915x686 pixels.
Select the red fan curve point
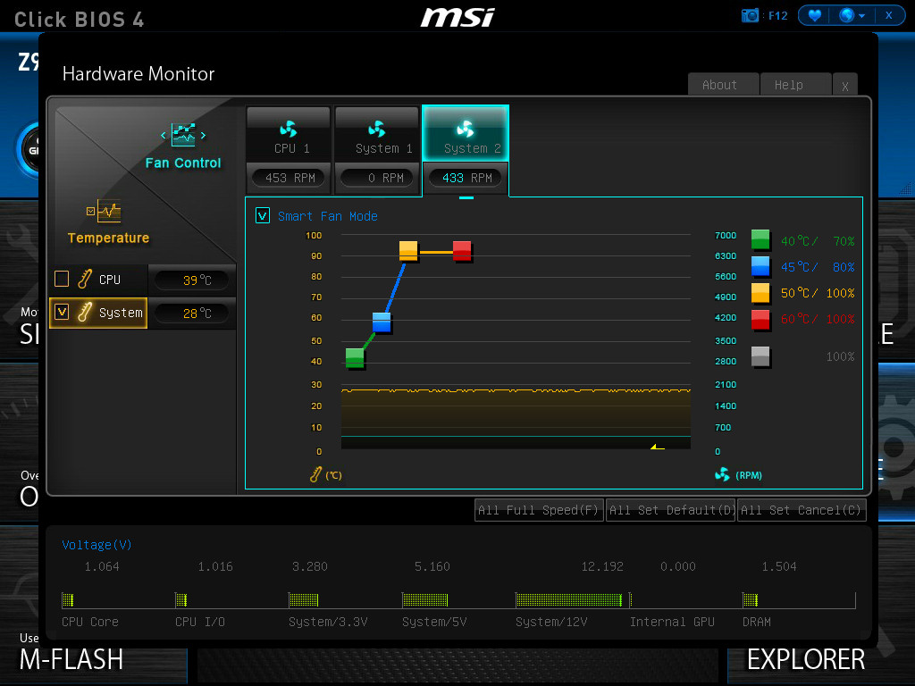462,251
